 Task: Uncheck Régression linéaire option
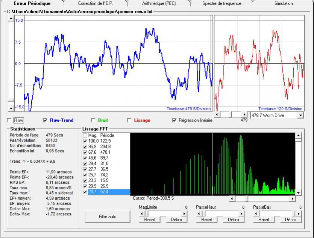point(174,121)
